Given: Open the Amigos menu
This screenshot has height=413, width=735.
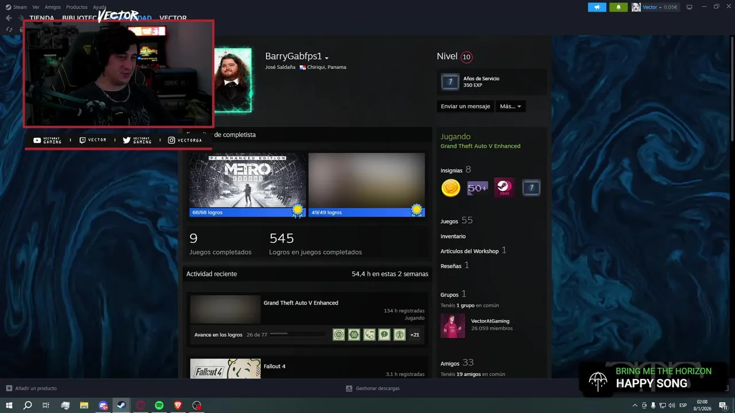Looking at the screenshot, I should pyautogui.click(x=52, y=7).
